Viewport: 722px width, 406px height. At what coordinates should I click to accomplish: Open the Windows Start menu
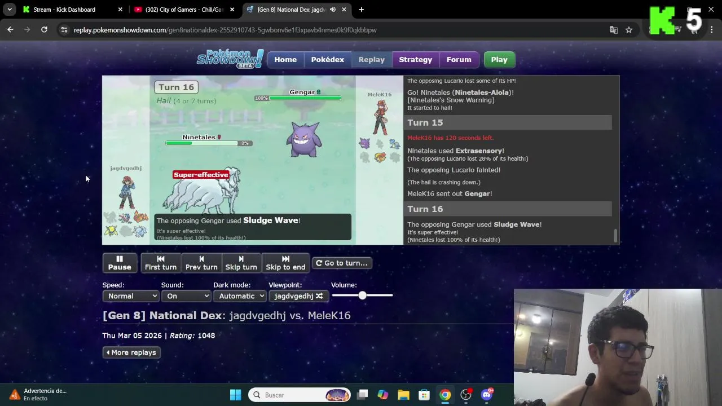(236, 395)
